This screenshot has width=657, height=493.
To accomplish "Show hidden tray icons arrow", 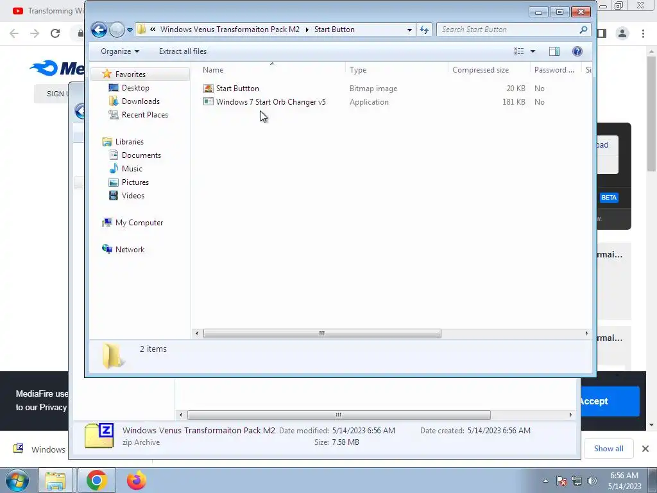I will (x=545, y=481).
